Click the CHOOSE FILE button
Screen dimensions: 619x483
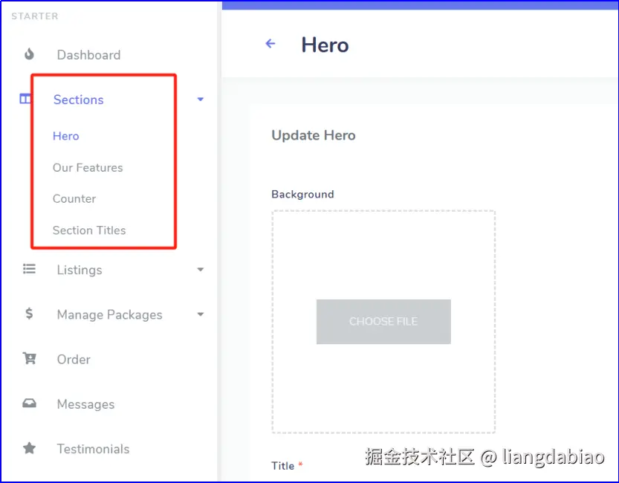tap(383, 322)
